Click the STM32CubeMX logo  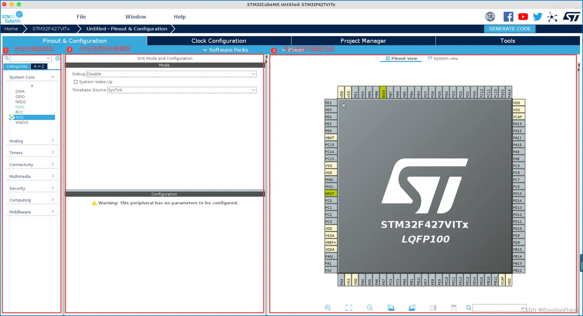point(12,17)
